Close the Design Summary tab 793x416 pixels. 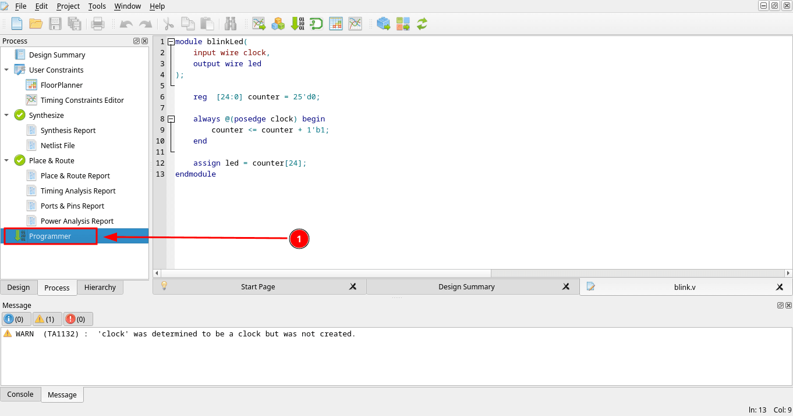(566, 287)
